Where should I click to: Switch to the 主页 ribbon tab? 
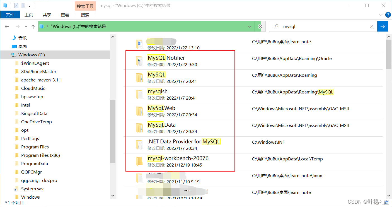point(29,15)
